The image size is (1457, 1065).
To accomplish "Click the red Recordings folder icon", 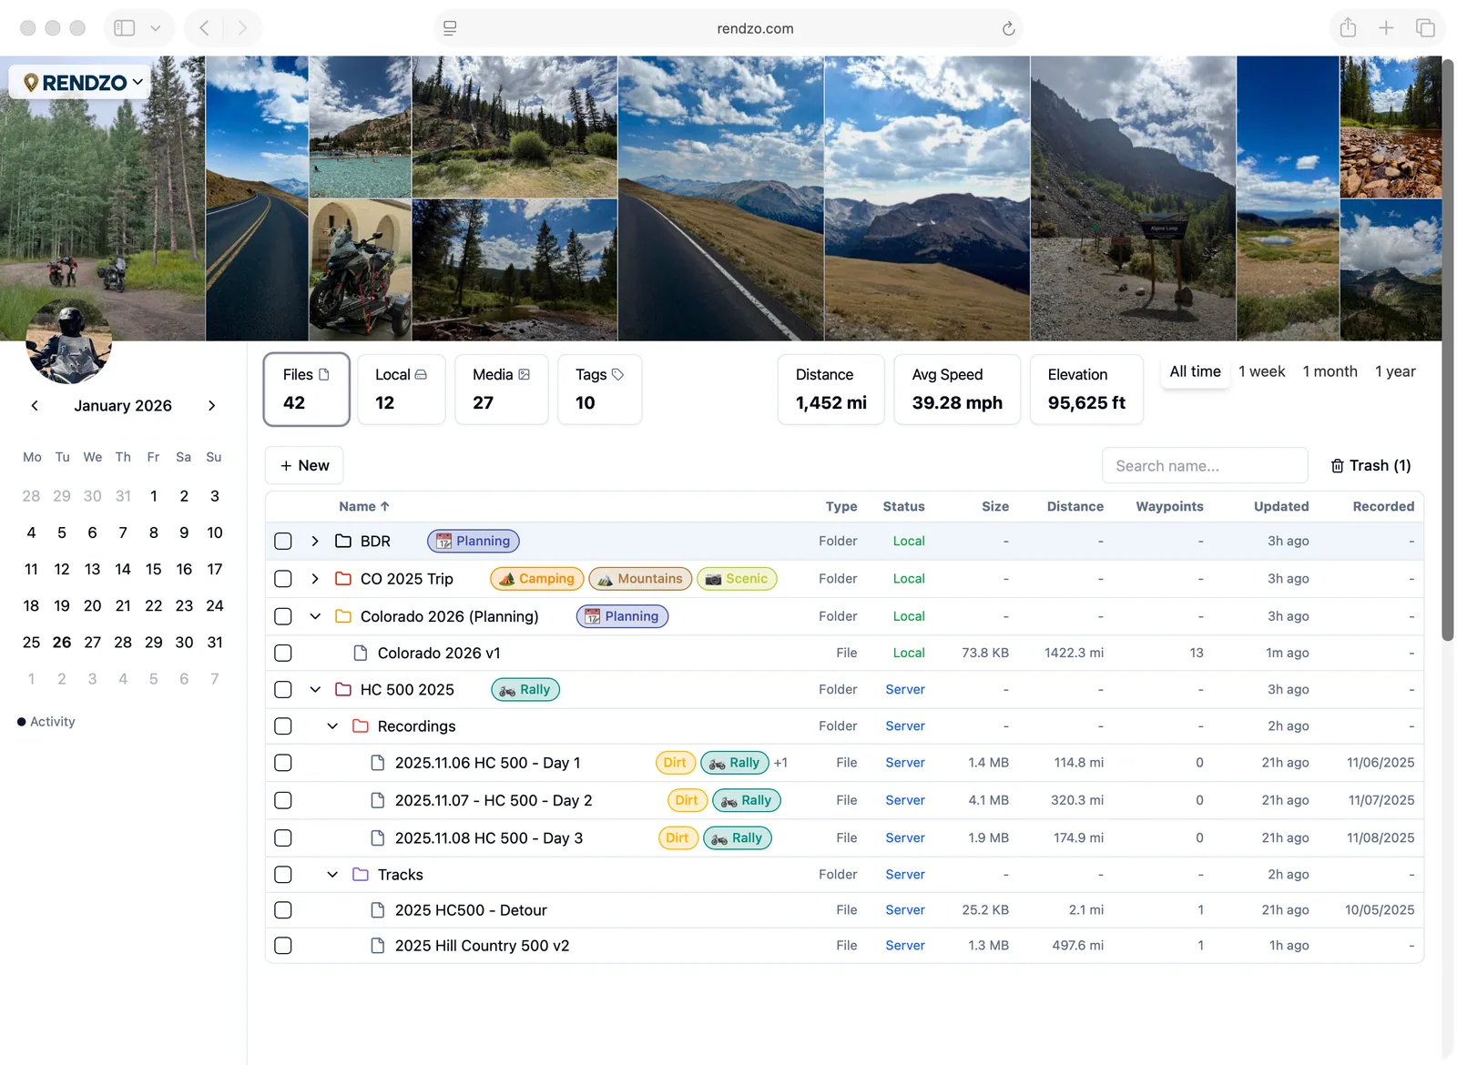I will (360, 725).
